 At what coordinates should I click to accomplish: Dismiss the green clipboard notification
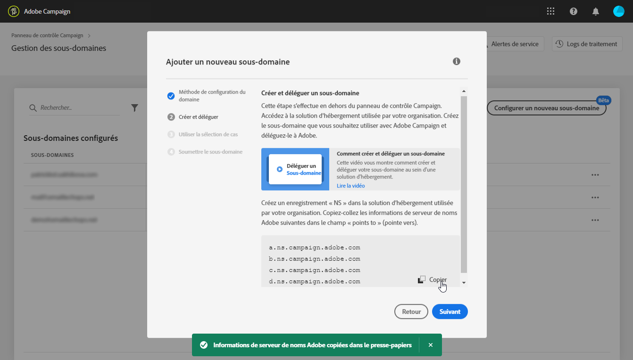(430, 345)
